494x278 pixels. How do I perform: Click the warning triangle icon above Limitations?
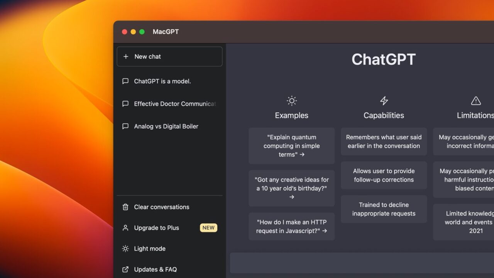click(476, 100)
